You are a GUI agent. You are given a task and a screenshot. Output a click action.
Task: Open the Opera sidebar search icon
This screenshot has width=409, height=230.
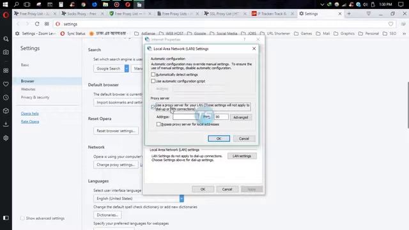(6, 39)
